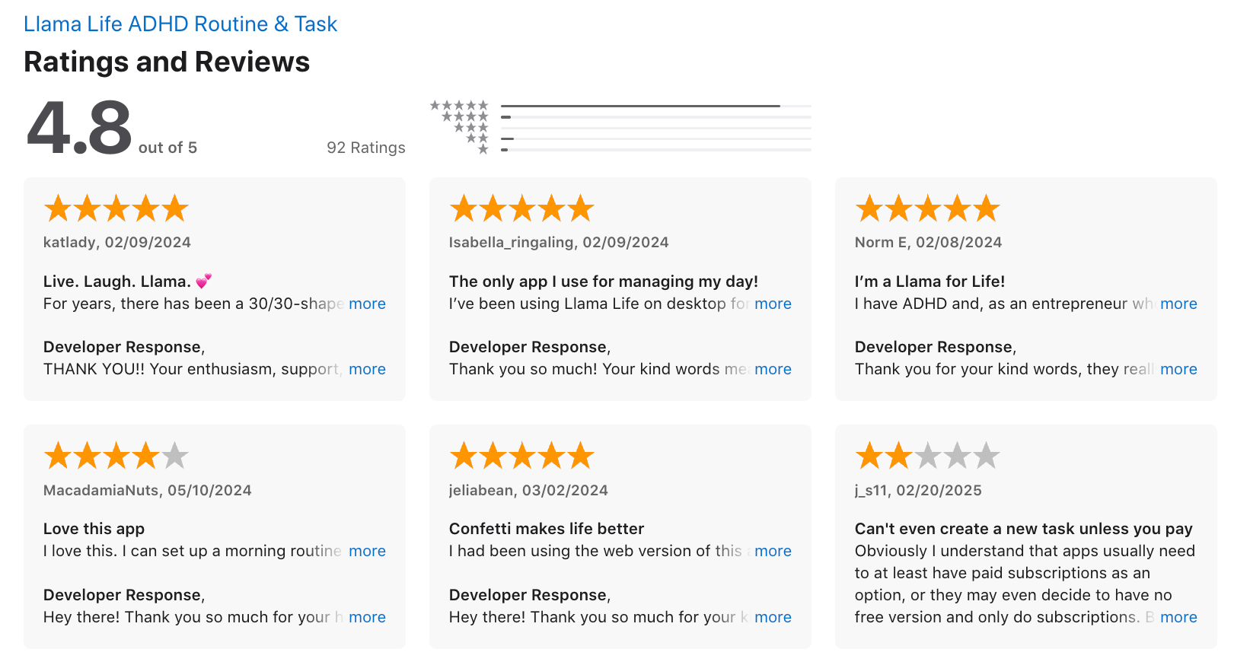Expand j_s11's two-star review with more
1250x665 pixels.
pos(1178,617)
